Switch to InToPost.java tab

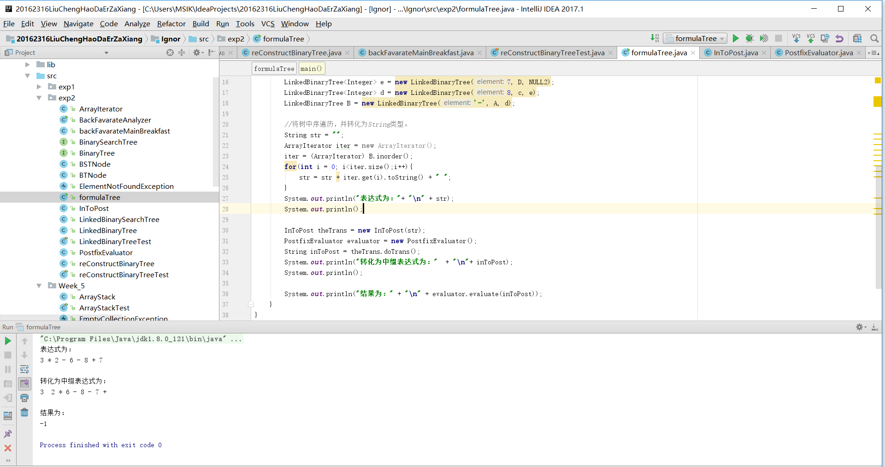coord(736,53)
